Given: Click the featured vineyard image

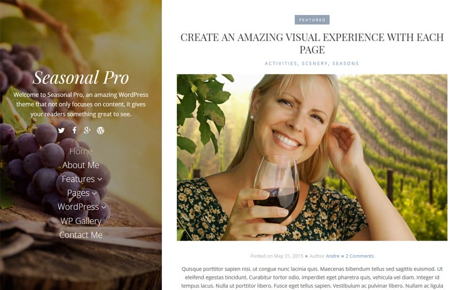Looking at the screenshot, I should [x=312, y=157].
